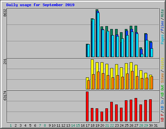The height and width of the screenshot is (129, 166).
Task: Click the 'Daily usage for September 2019' title
Action: click(x=40, y=5)
